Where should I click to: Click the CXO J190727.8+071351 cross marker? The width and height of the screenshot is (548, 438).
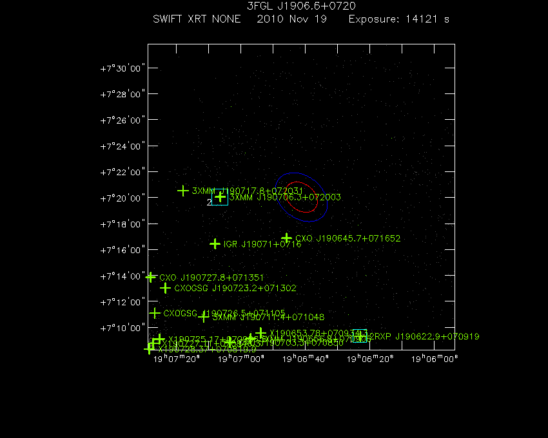coord(151,278)
